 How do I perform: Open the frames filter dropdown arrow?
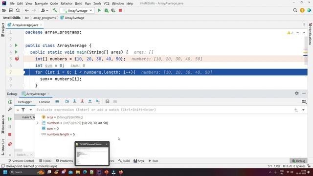pyautogui.click(x=31, y=110)
